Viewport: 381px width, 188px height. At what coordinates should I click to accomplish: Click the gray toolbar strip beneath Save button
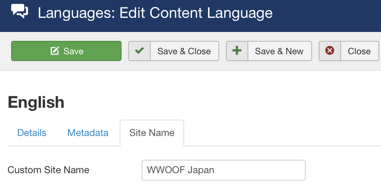(66, 66)
